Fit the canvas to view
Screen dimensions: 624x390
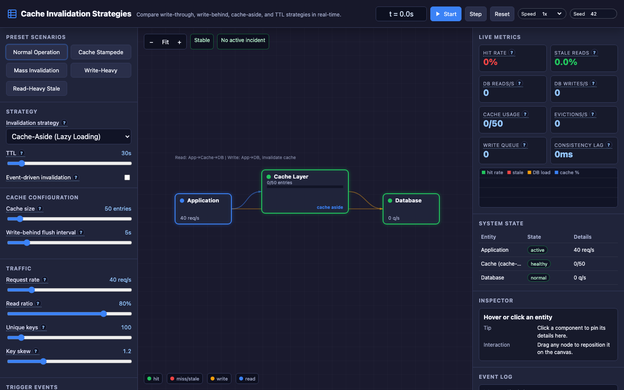166,42
